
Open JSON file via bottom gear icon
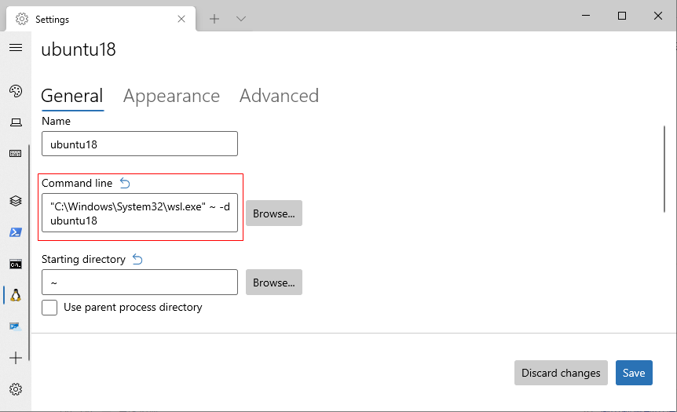tap(16, 389)
